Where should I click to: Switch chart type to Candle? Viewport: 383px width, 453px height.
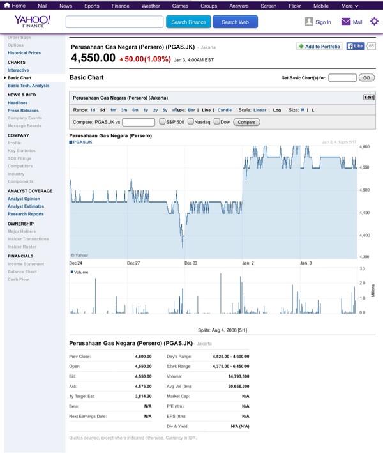point(225,110)
